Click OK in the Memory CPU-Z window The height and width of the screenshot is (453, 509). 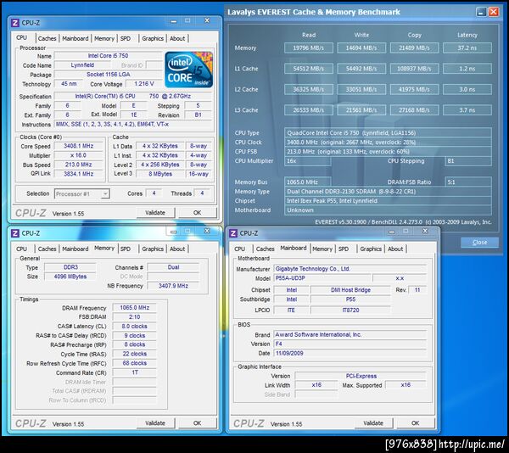[198, 423]
